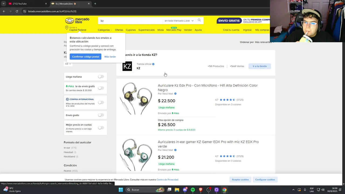The image size is (345, 194).
Task: Click Confirmar código postal button
Action: click(x=85, y=57)
